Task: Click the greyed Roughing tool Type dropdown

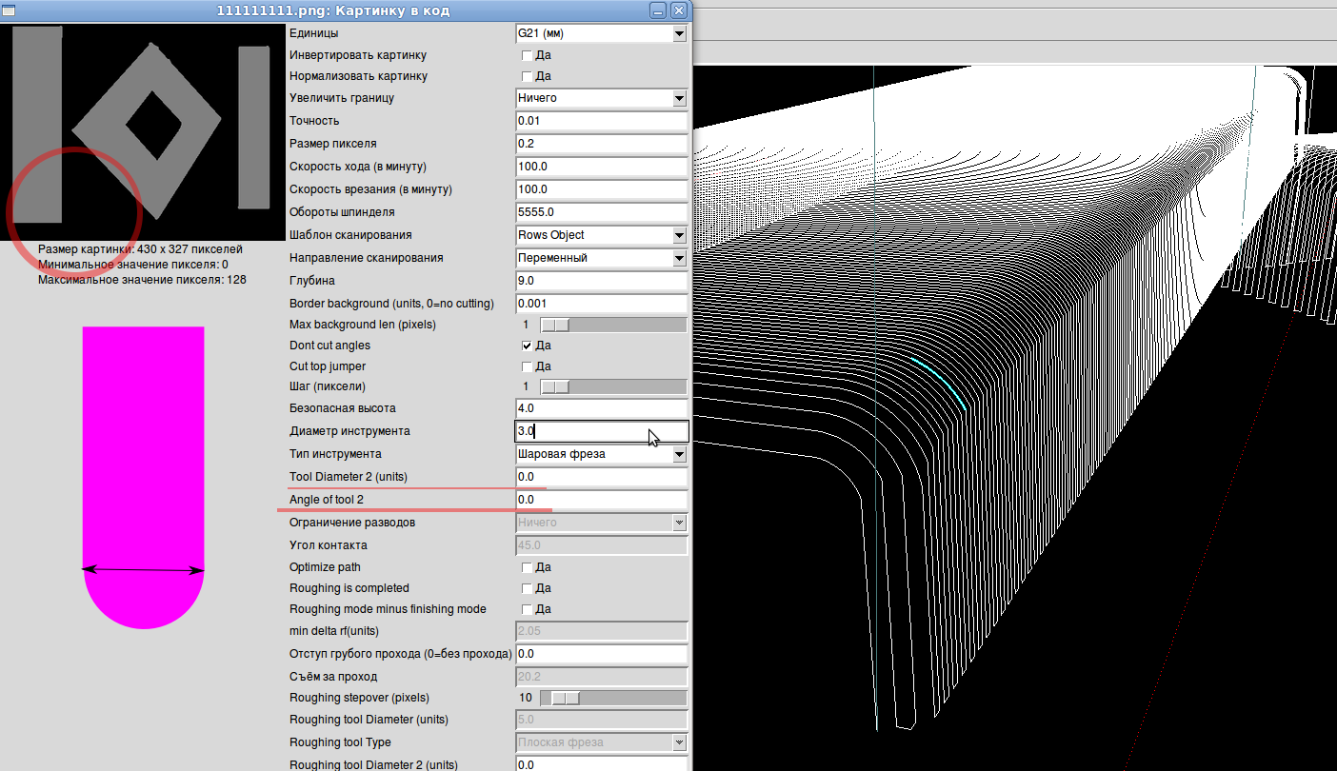Action: pyautogui.click(x=601, y=742)
